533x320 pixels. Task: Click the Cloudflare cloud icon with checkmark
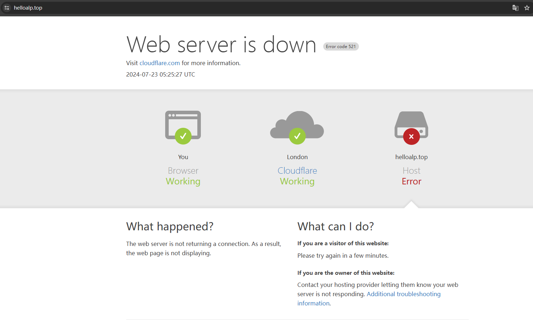[297, 127]
